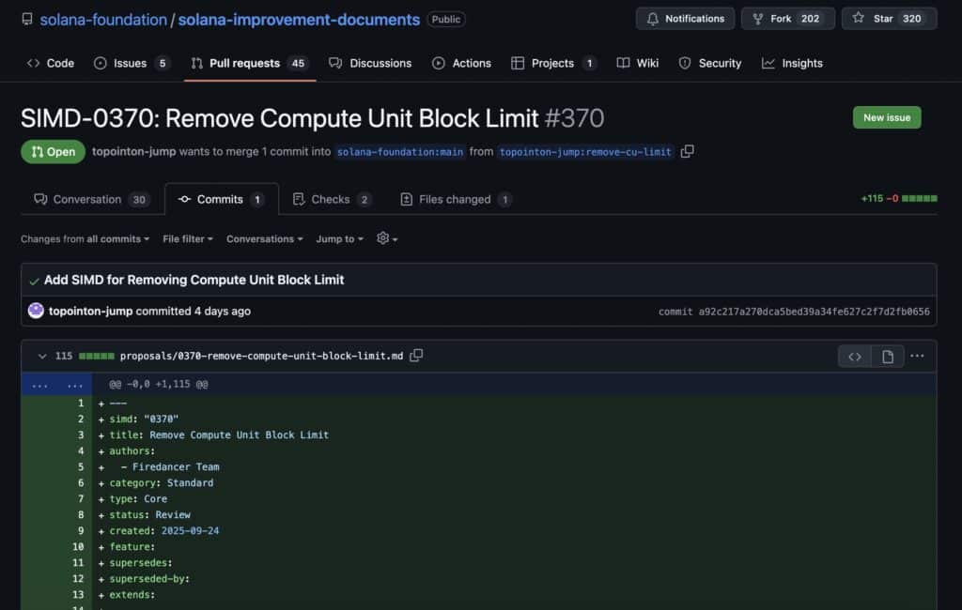
Task: Click the file path proposals/0370-remove-compute-unit-block-limit.md
Action: tap(261, 357)
